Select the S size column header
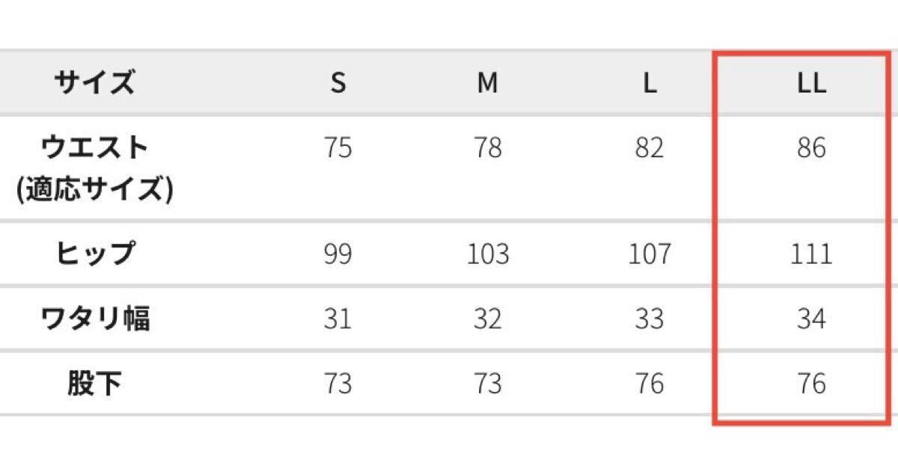The height and width of the screenshot is (457, 898). coord(338,83)
